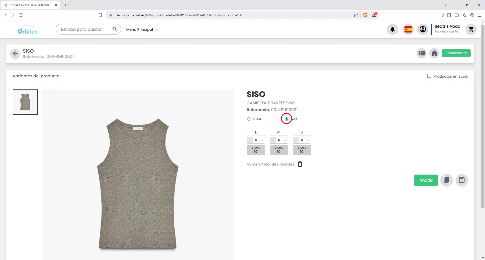Enable the Productos en stock checkbox
Viewport: 485px width, 260px height.
[429, 76]
